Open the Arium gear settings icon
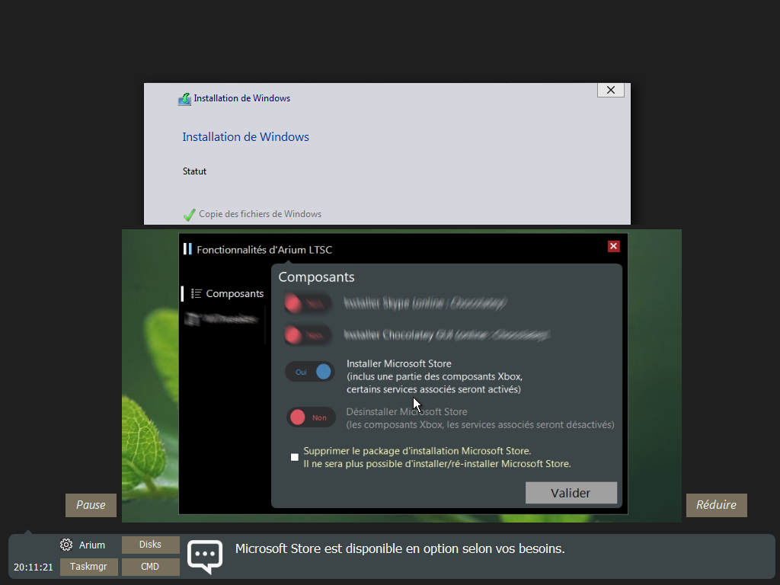This screenshot has height=585, width=780. pos(66,545)
